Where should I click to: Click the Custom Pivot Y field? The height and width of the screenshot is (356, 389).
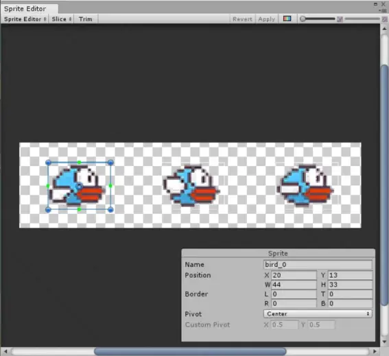322,324
